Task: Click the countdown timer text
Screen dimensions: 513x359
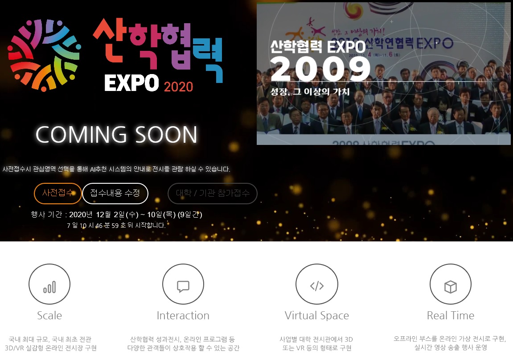Action: (116, 225)
